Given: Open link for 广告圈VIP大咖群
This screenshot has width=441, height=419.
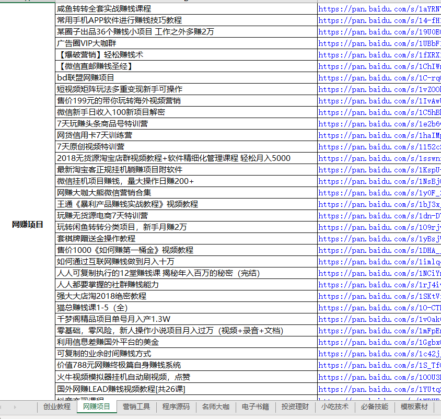Looking at the screenshot, I should [x=376, y=43].
